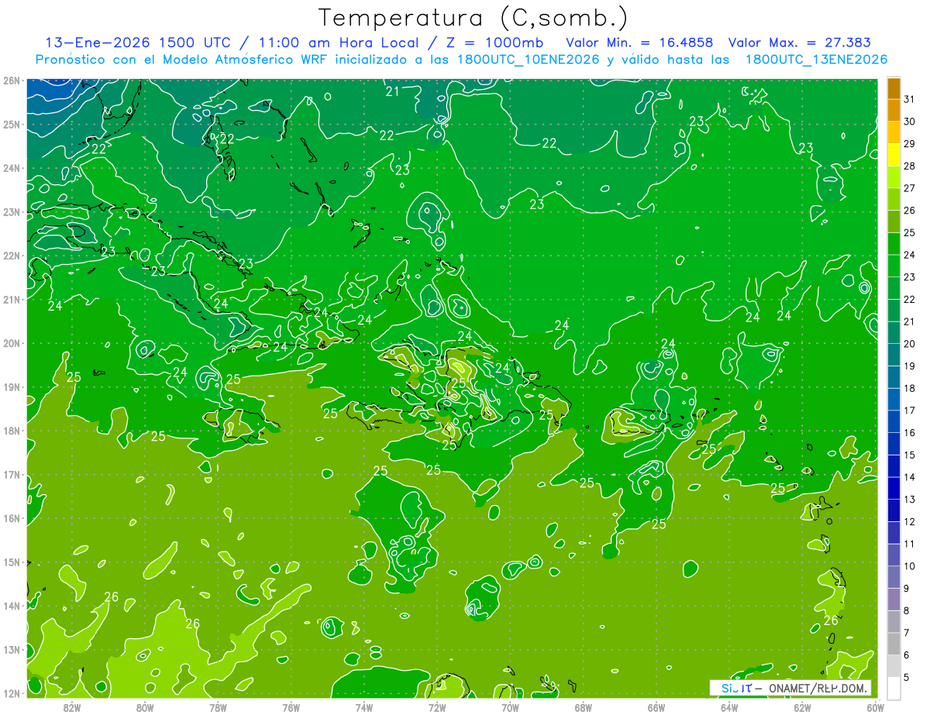Select the '16N' latitude label

[11, 517]
